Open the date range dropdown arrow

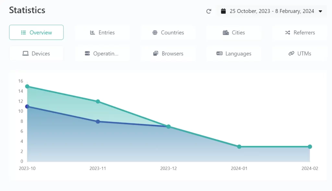click(x=320, y=11)
